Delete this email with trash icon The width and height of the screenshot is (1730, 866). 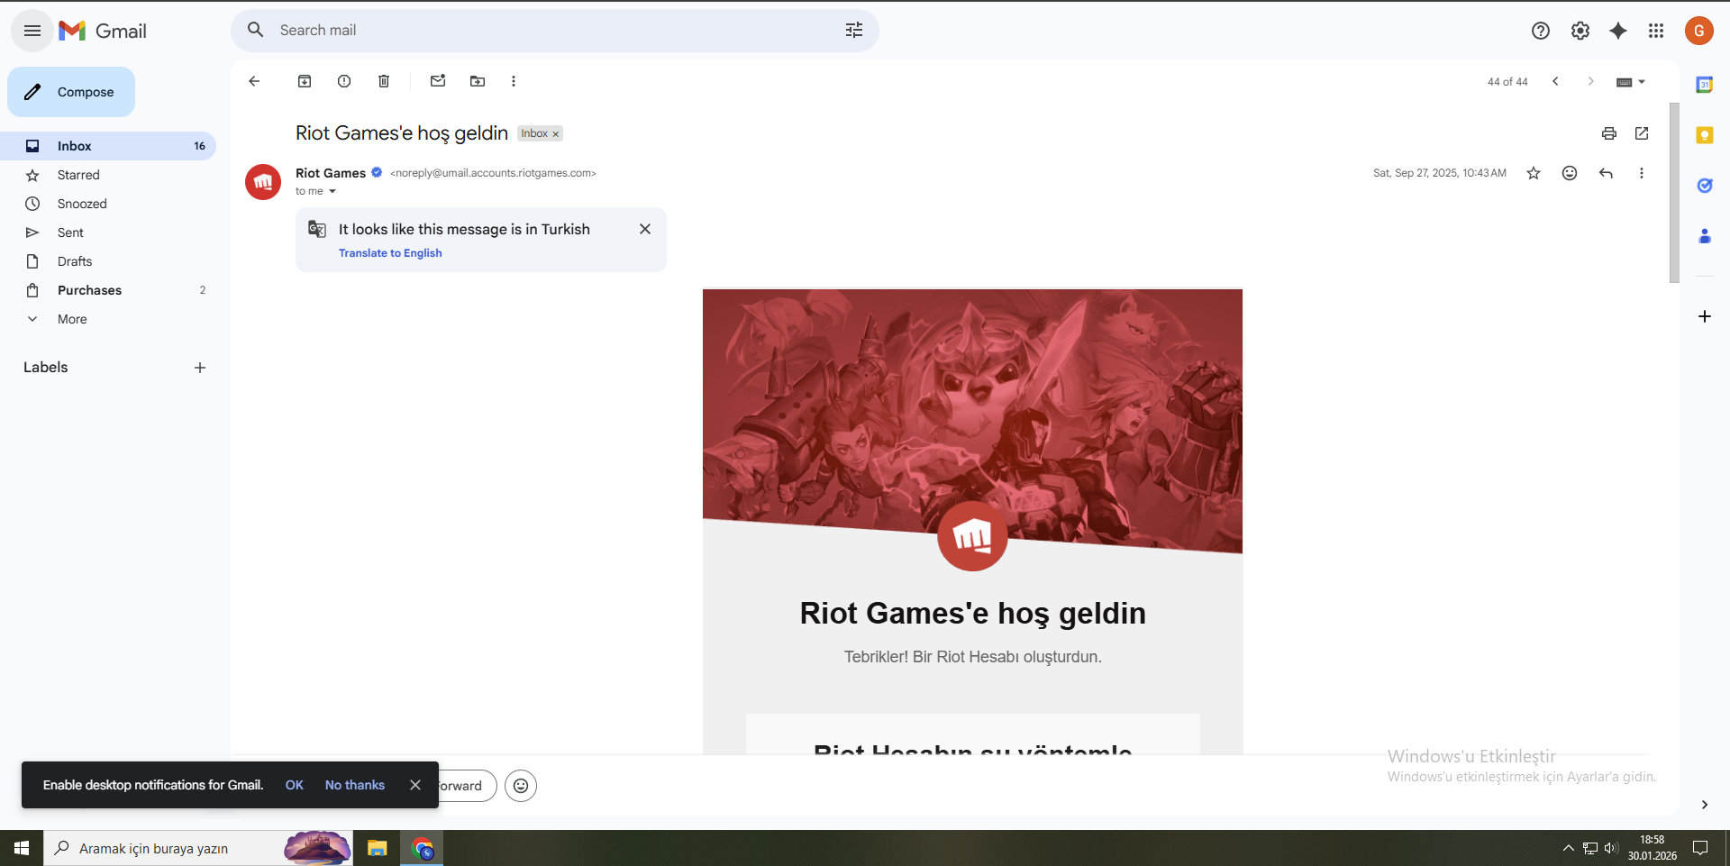[x=384, y=81]
